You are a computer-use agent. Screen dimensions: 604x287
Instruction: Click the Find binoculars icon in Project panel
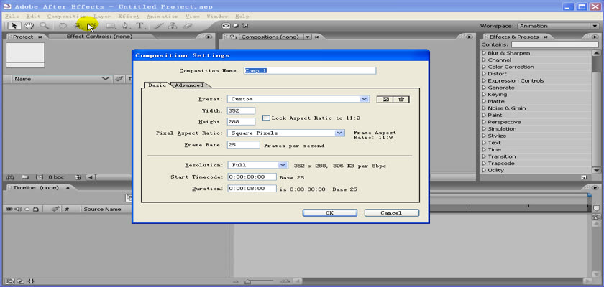10,177
